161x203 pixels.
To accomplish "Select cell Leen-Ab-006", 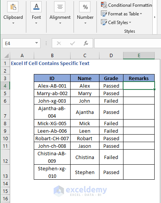I will tap(52, 131).
